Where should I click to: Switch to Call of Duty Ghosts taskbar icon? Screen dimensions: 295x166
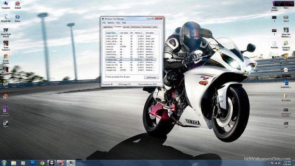coord(52,163)
